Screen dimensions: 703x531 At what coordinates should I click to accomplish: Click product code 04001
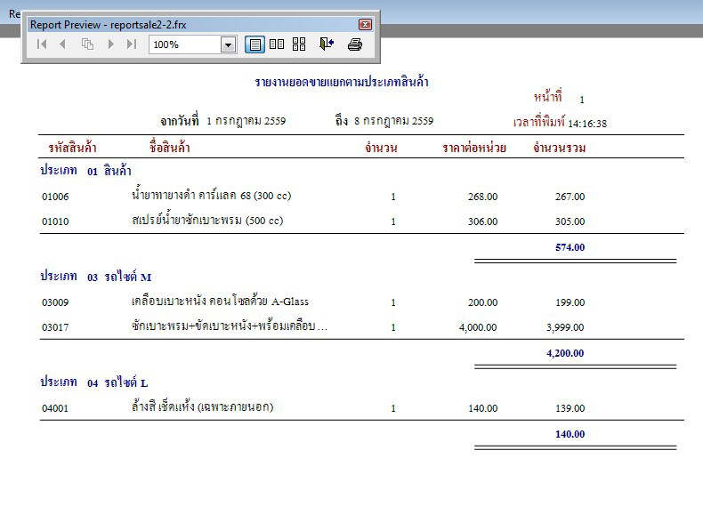[x=55, y=408]
